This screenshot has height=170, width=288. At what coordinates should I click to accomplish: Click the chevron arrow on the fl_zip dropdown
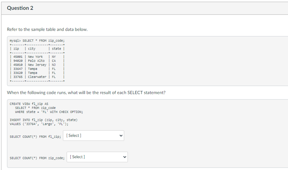coord(121,136)
